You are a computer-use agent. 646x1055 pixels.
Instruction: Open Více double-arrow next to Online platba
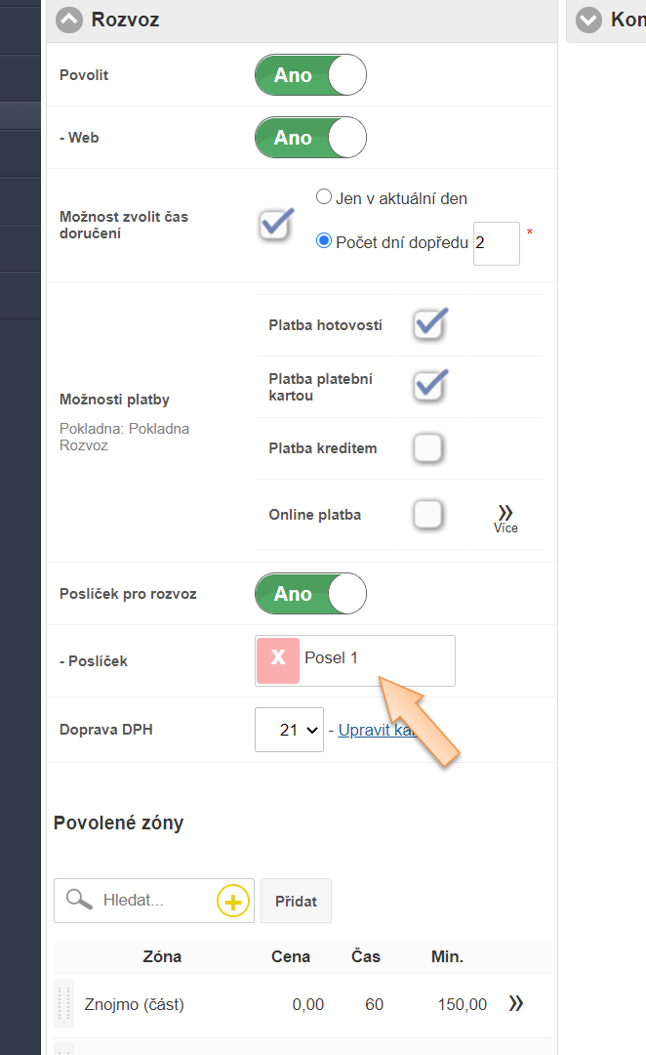pyautogui.click(x=505, y=519)
